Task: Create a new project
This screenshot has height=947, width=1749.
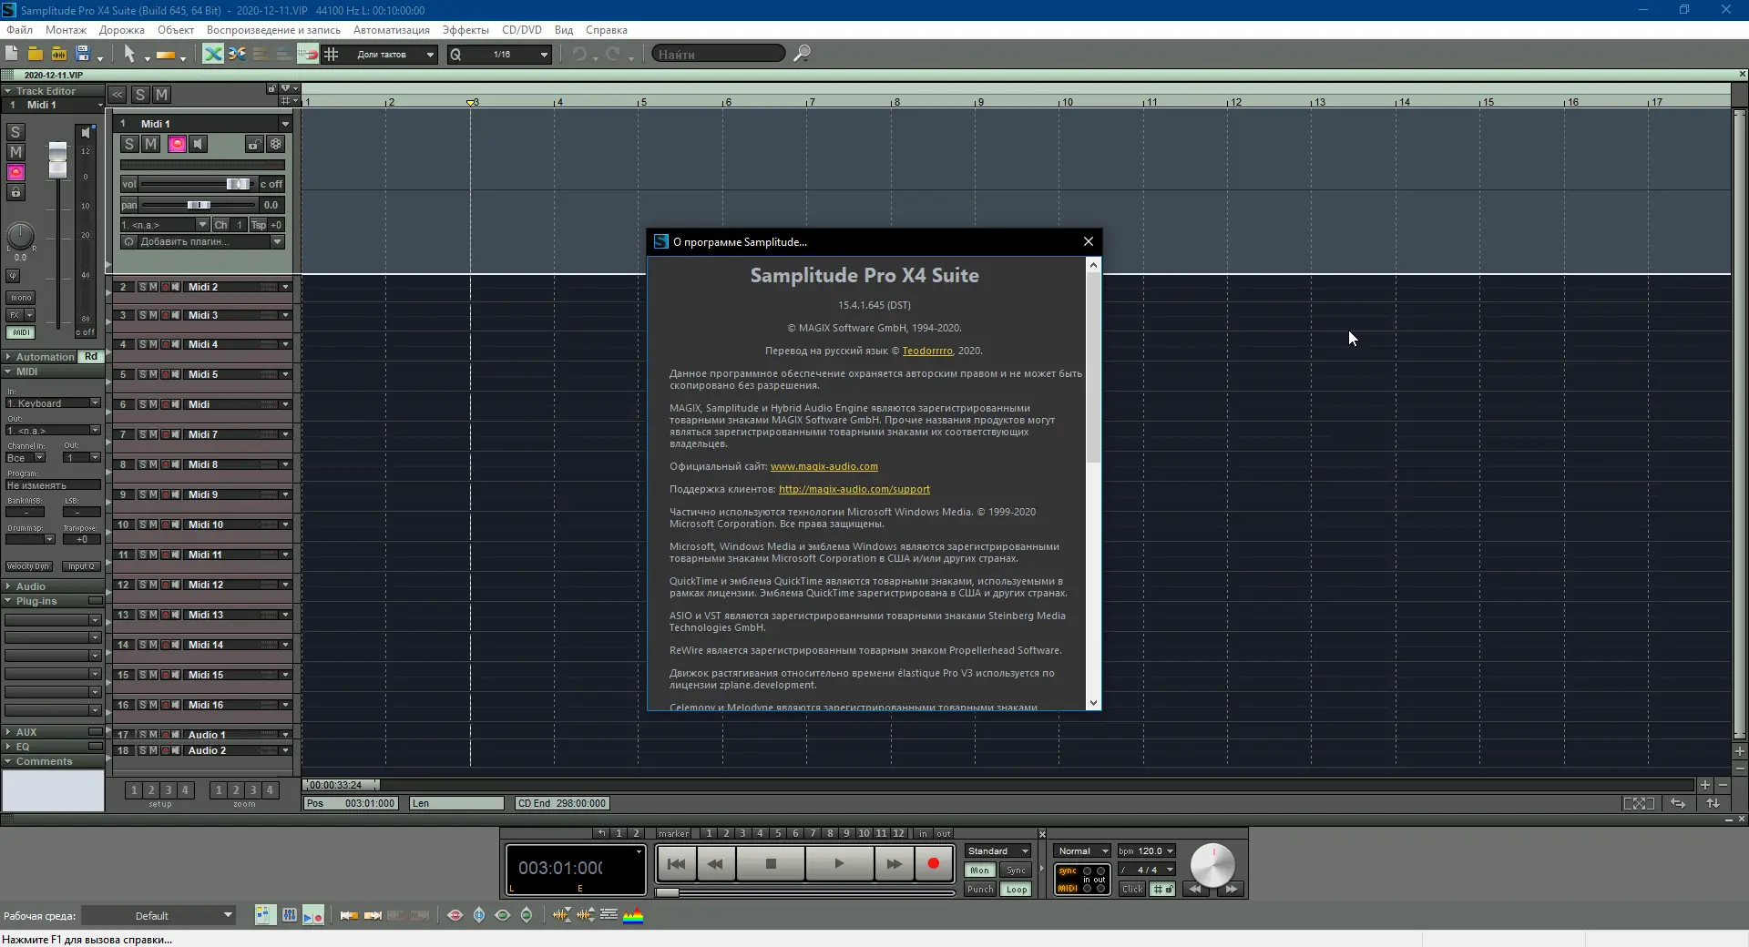Action: [x=13, y=54]
